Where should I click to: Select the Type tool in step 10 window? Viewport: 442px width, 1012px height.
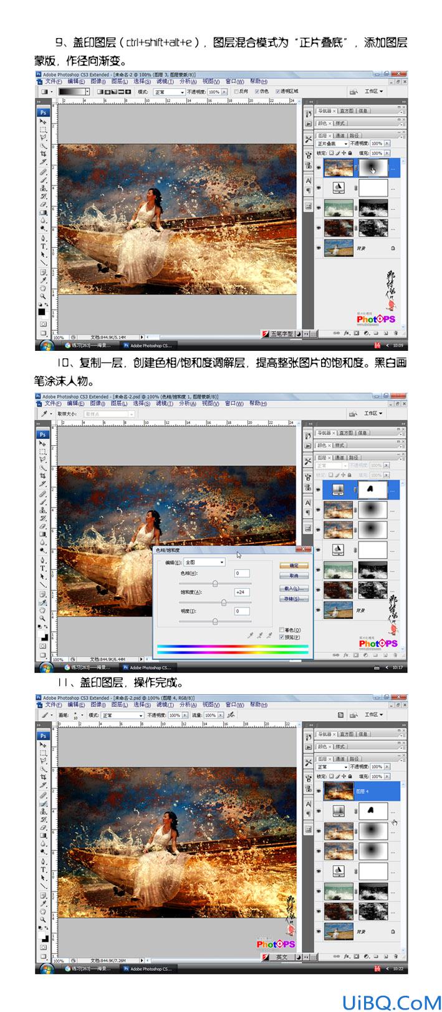click(42, 567)
